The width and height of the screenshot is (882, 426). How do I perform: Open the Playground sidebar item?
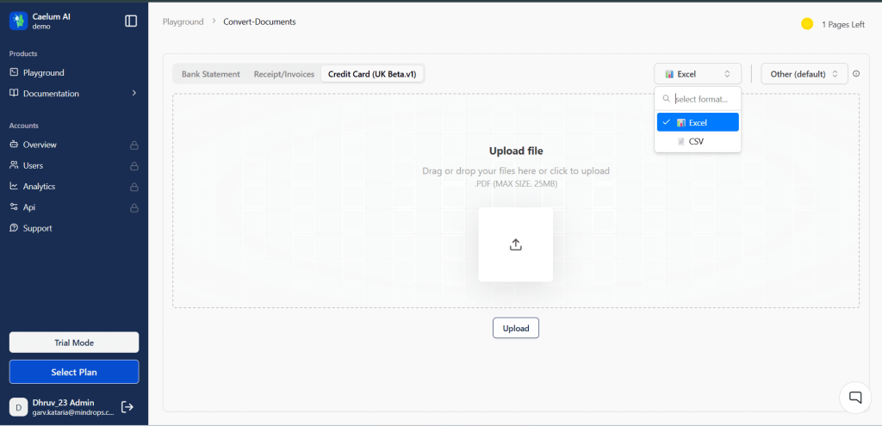(74, 72)
